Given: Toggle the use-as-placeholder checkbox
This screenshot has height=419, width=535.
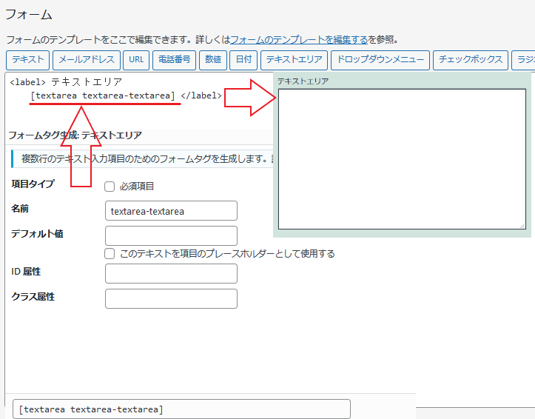Looking at the screenshot, I should point(110,253).
